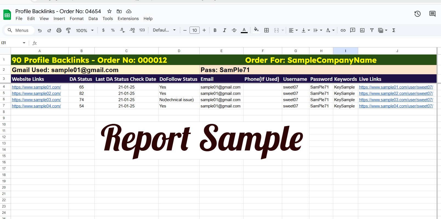Open the Help menu
441x219 pixels.
pyautogui.click(x=148, y=19)
